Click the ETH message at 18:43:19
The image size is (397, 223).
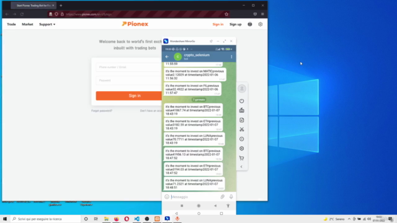click(x=194, y=125)
